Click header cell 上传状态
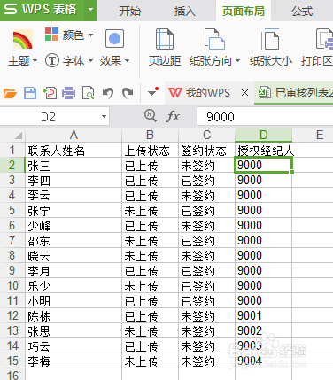 pyautogui.click(x=150, y=151)
